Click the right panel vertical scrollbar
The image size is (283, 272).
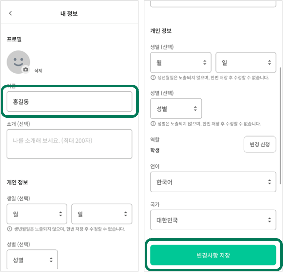[280, 126]
